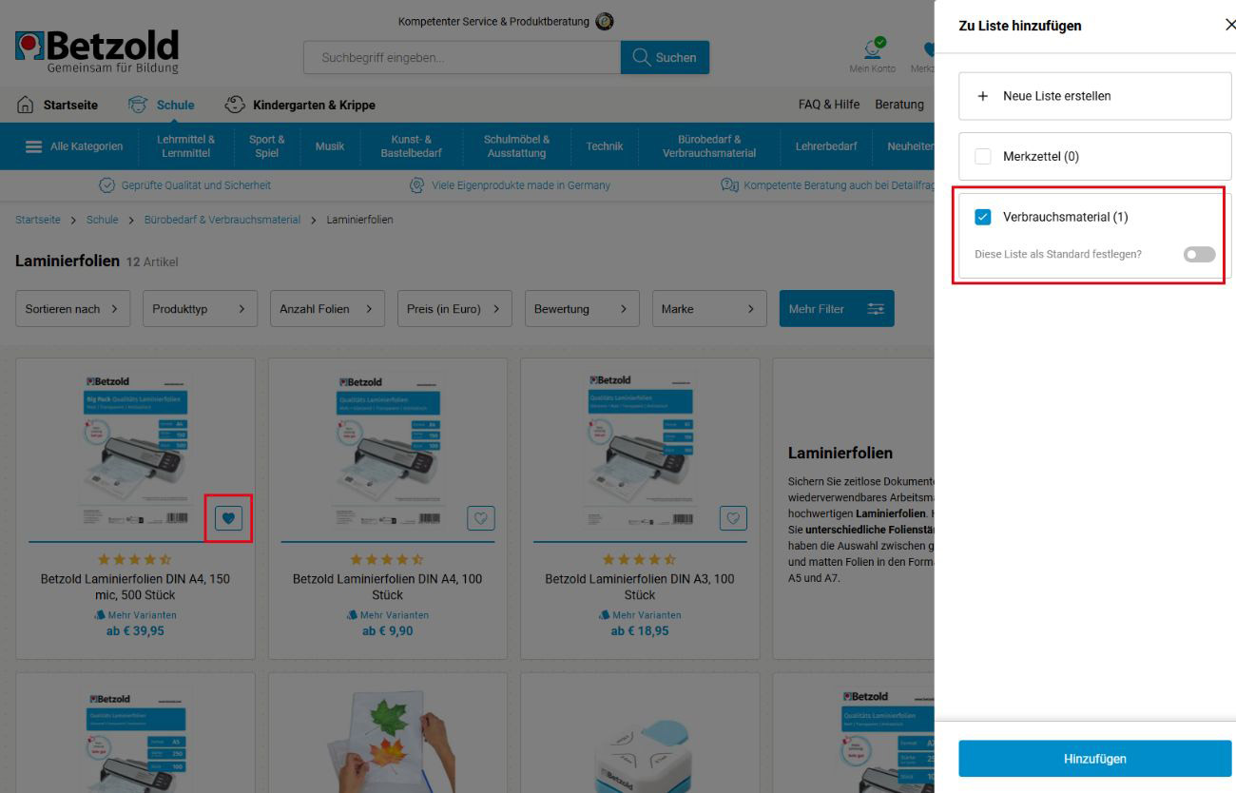Click the Hinzufügen button

1094,759
